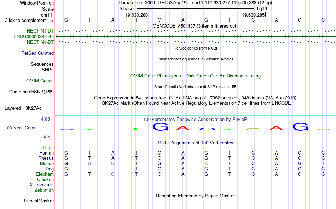Open the Layered H3K27Ac track label

tap(23, 108)
